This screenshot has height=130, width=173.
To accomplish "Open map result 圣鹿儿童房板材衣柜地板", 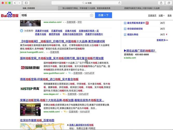I will [81, 125].
